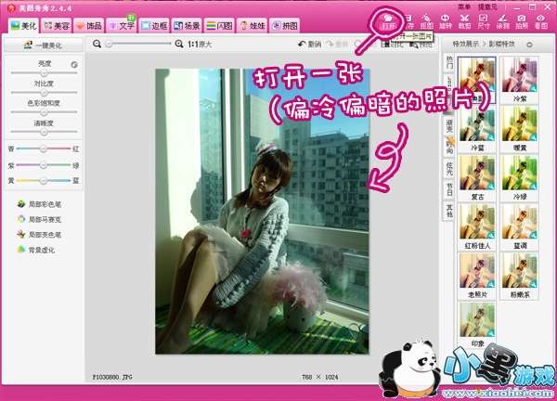557x401 pixels.
Task: Apply the 粉嫩系 effect thumbnail
Action: 519,276
